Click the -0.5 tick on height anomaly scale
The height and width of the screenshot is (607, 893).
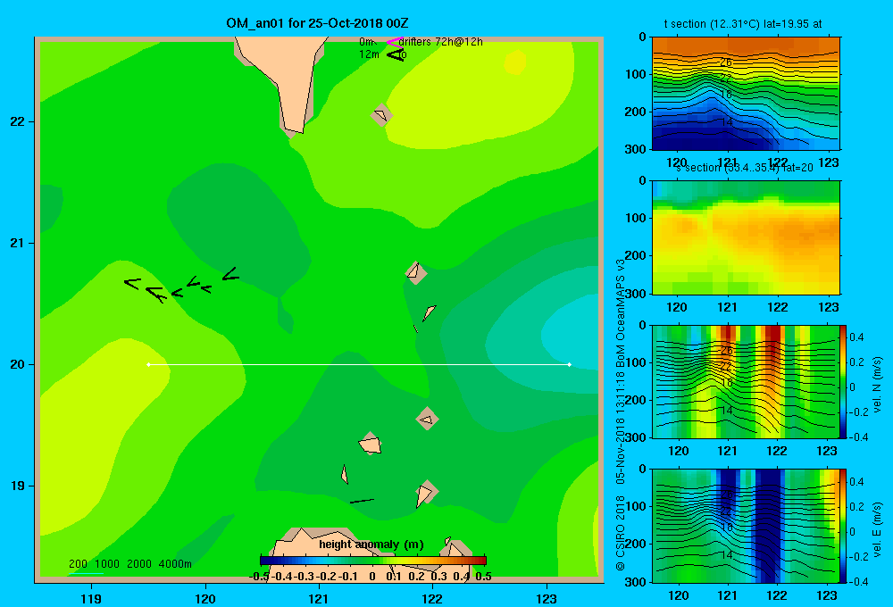pos(259,577)
